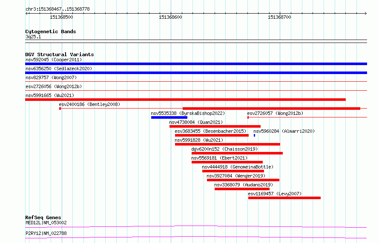Viewport: 379px width, 243px height.
Task: Select the blue nsv5535338 variant bar
Action: coord(169,117)
